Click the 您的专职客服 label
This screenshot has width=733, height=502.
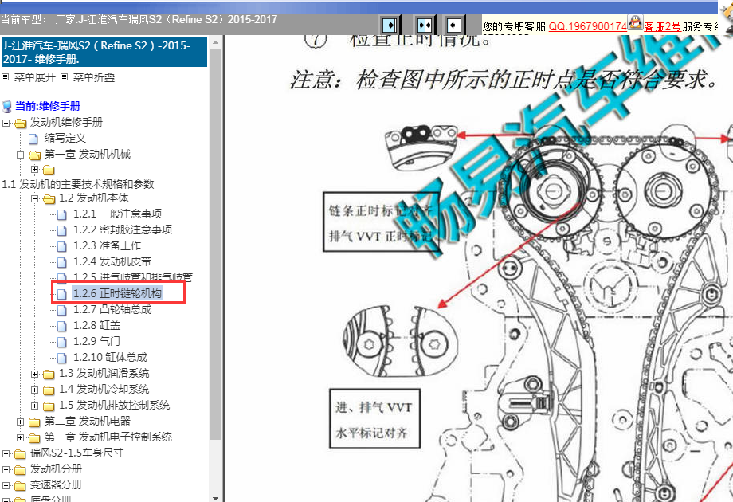(514, 26)
